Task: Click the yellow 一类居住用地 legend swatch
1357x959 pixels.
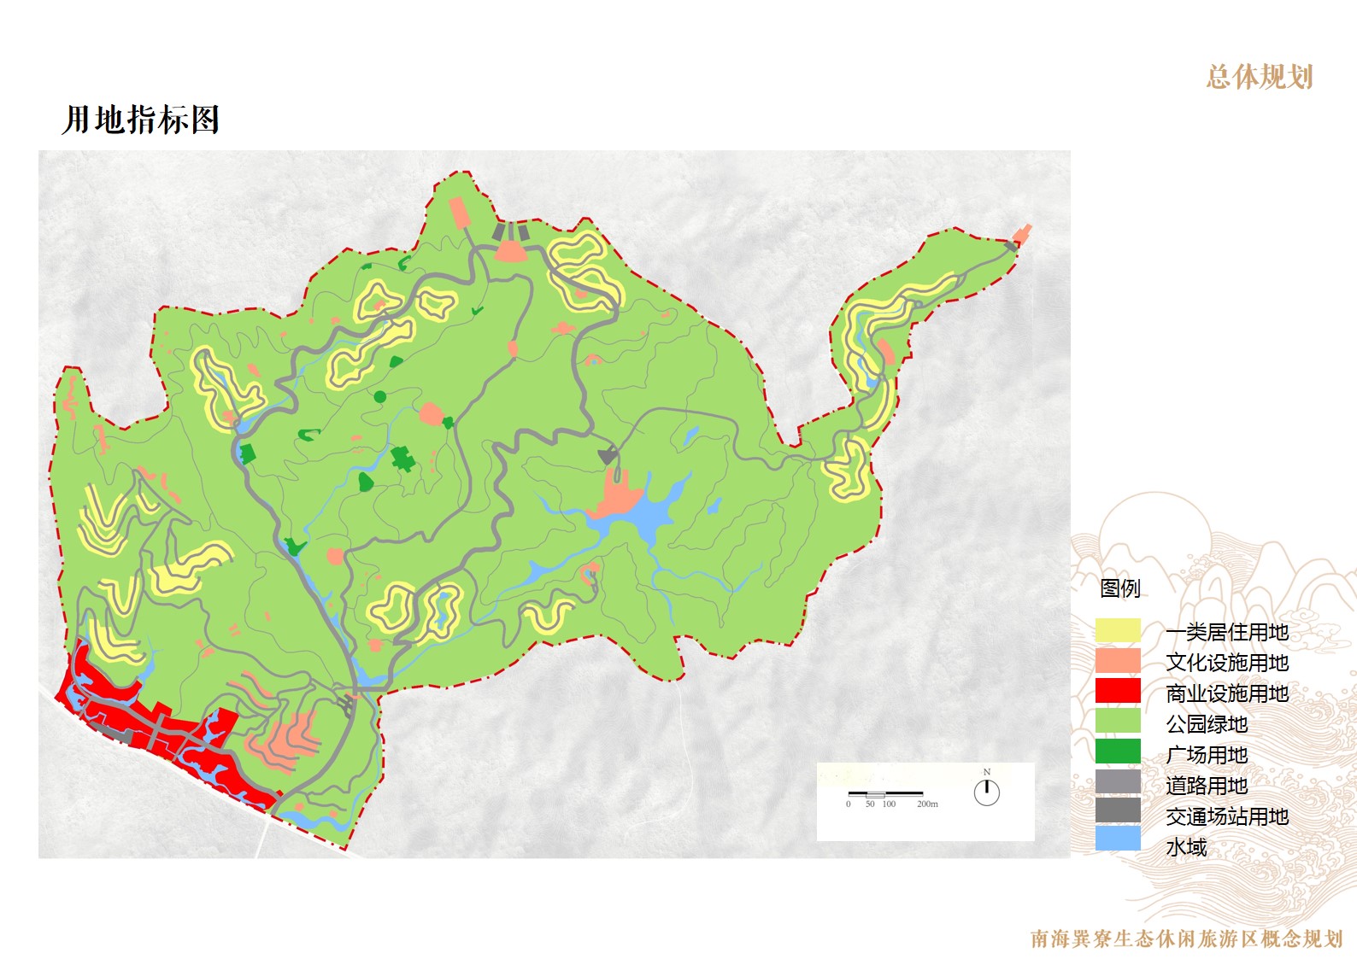Action: coord(1118,631)
